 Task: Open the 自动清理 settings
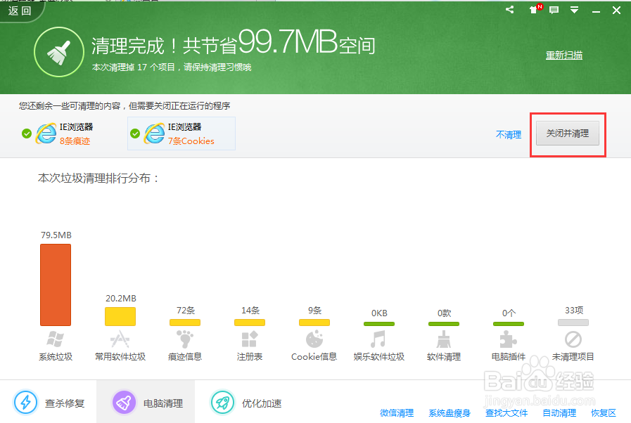tap(559, 413)
